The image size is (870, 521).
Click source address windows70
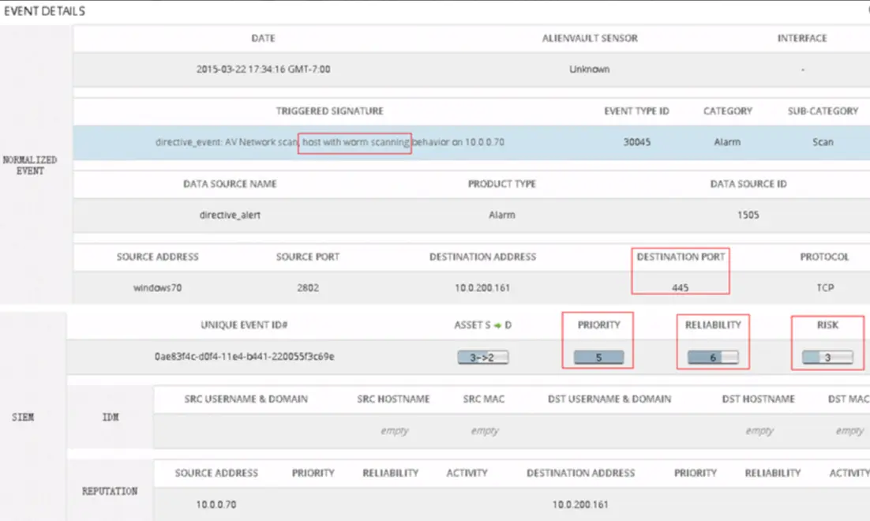pyautogui.click(x=157, y=287)
